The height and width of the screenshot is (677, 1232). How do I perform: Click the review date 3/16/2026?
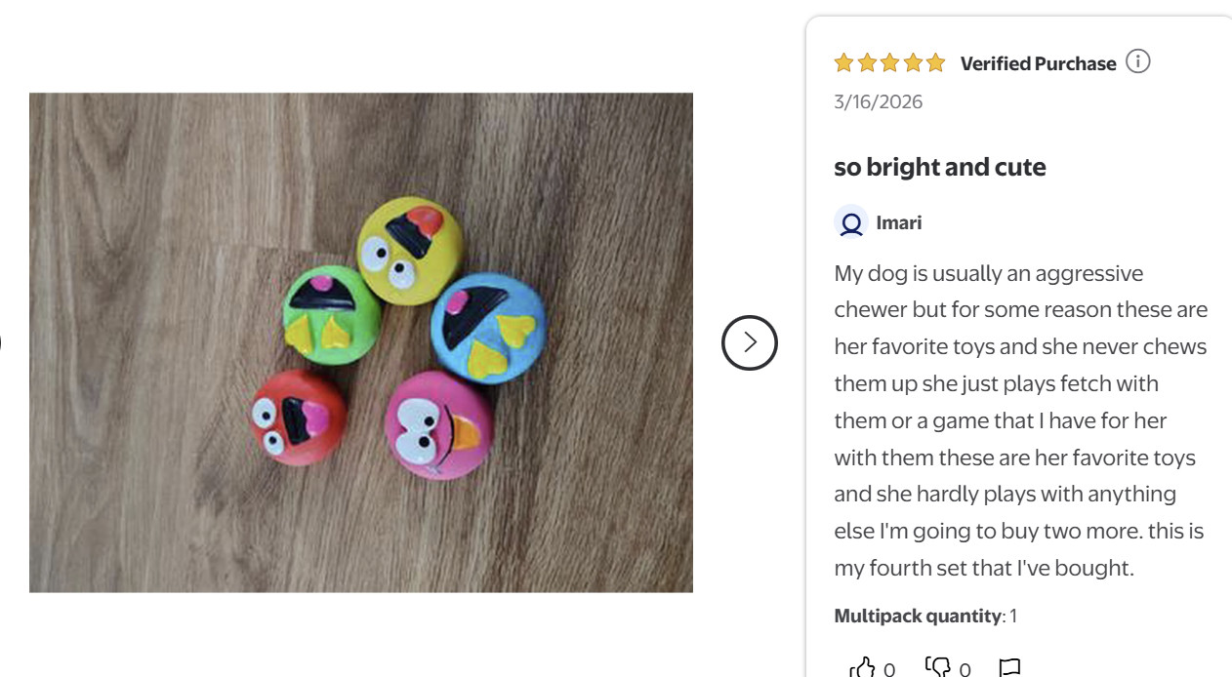879,101
